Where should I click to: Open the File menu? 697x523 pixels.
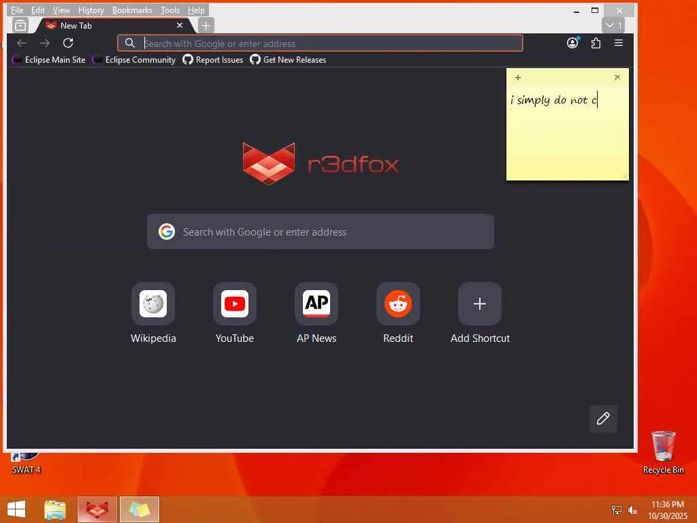tap(17, 10)
